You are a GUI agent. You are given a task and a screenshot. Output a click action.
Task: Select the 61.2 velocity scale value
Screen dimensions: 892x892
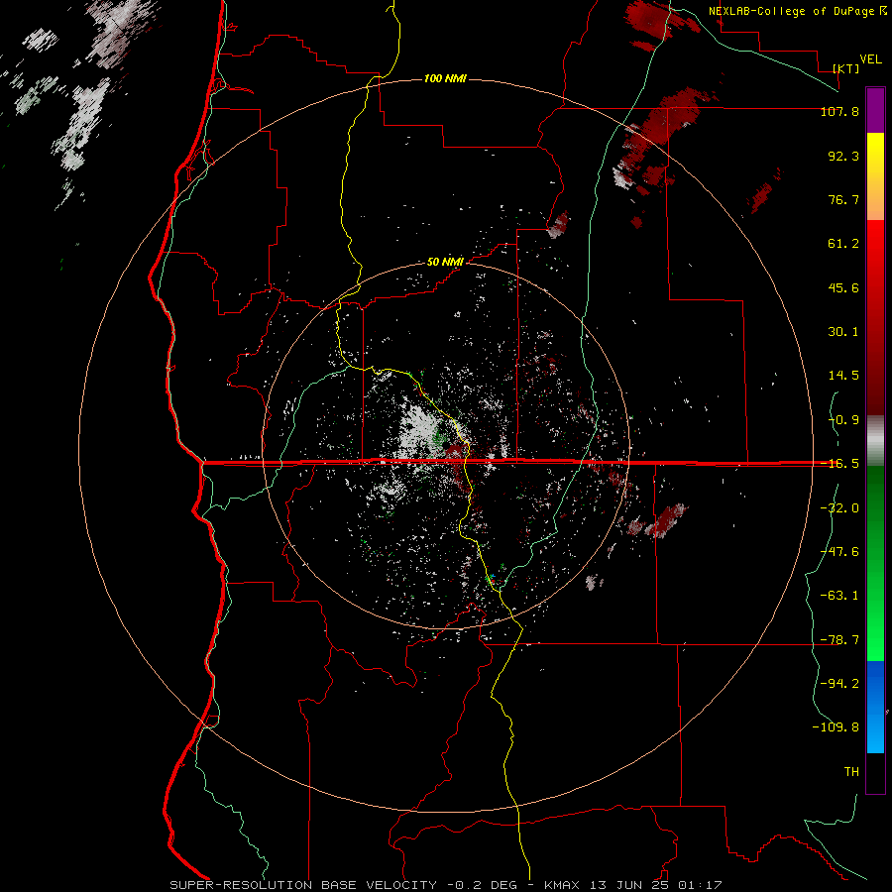click(x=843, y=244)
